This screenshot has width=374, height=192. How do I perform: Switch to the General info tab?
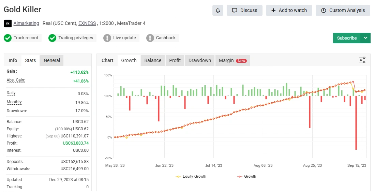pyautogui.click(x=52, y=60)
